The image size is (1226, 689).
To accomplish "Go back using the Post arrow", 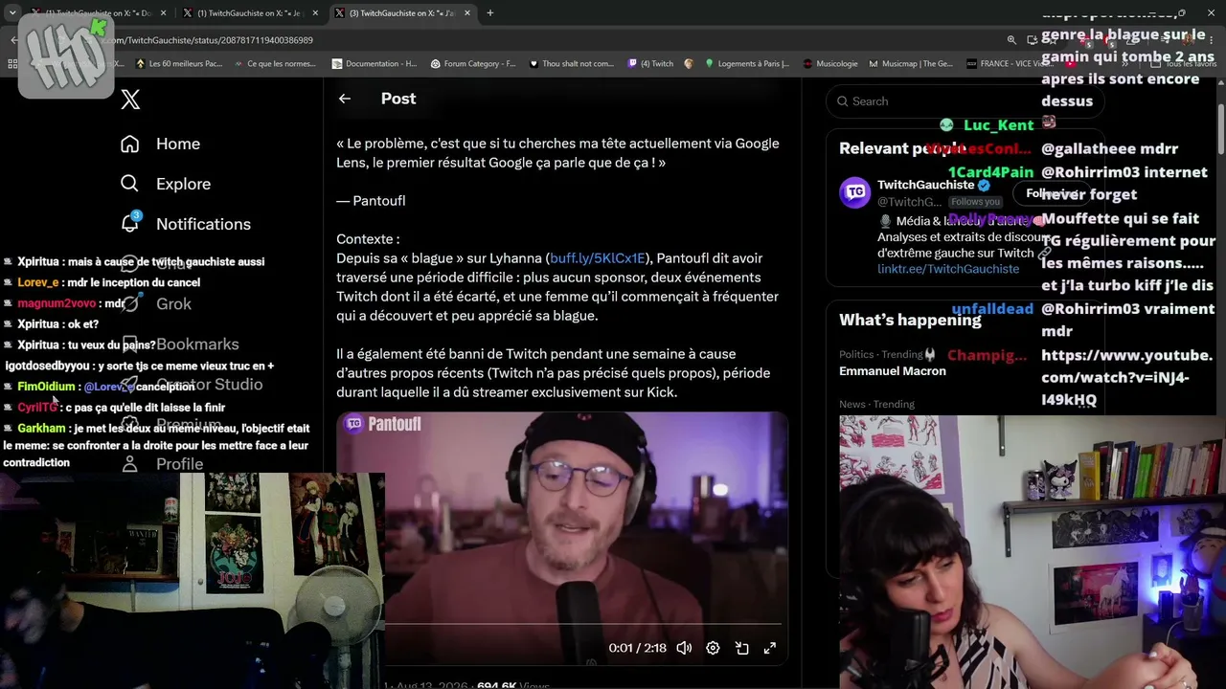I will 345,99.
